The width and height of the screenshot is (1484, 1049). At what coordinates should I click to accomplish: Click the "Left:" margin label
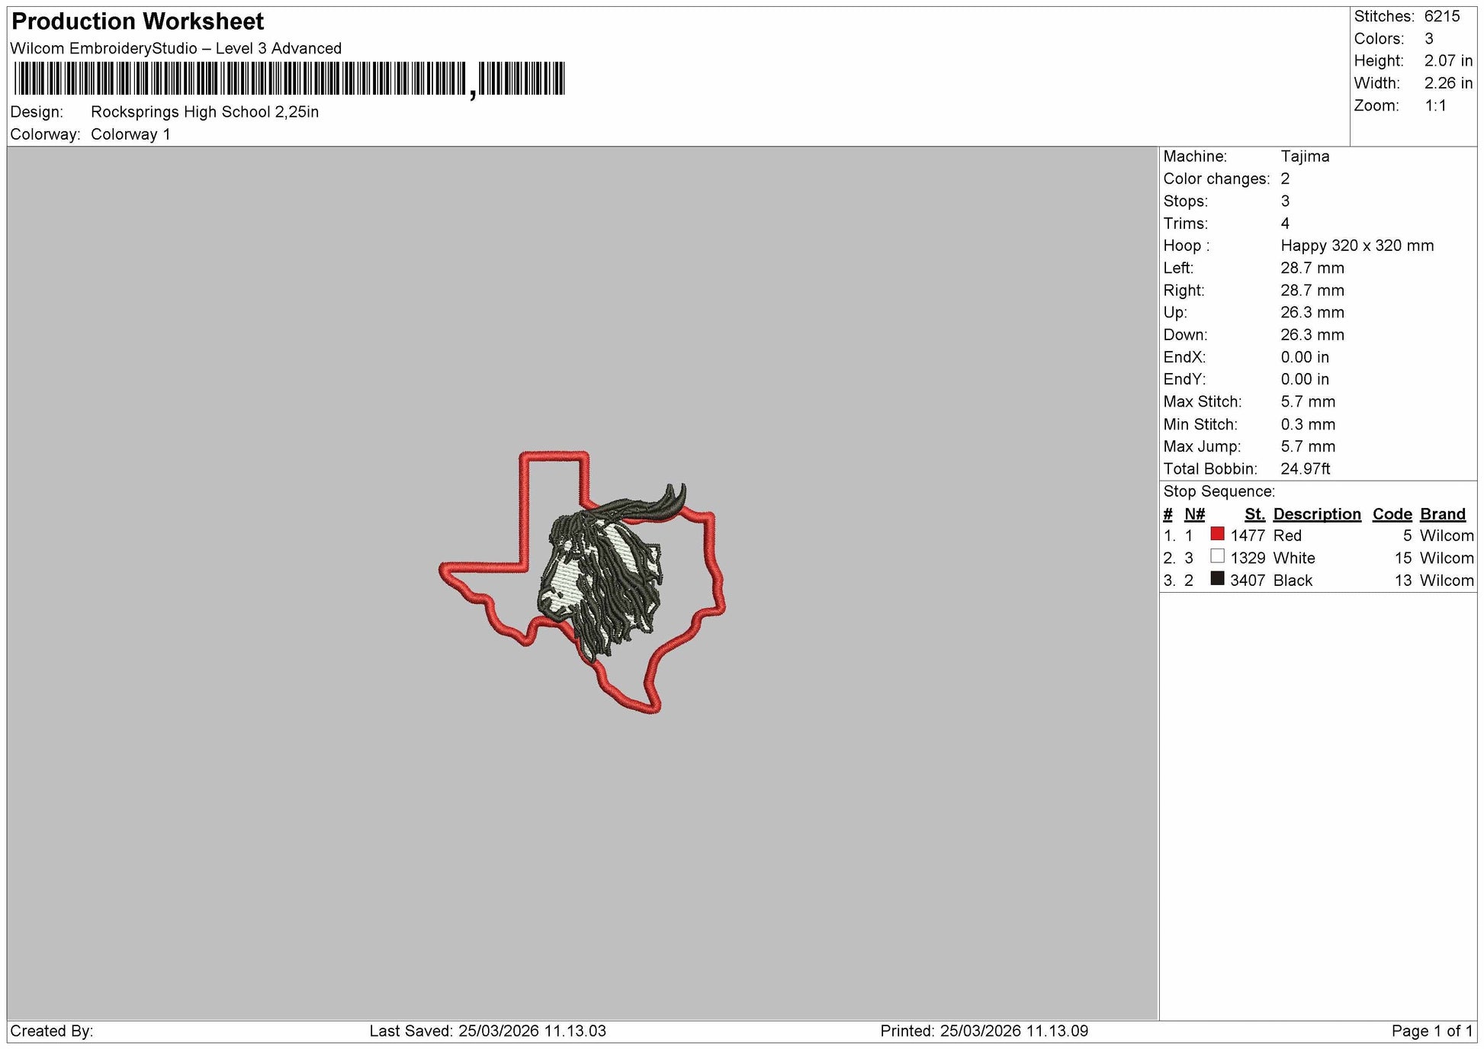pos(1179,268)
